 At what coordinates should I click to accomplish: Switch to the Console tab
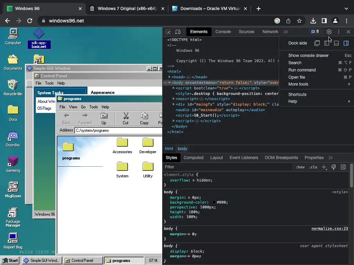(223, 32)
